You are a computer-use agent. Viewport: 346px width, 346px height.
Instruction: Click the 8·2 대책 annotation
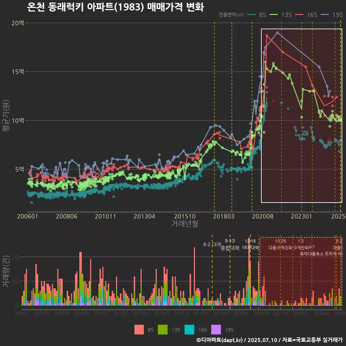(x=212, y=244)
